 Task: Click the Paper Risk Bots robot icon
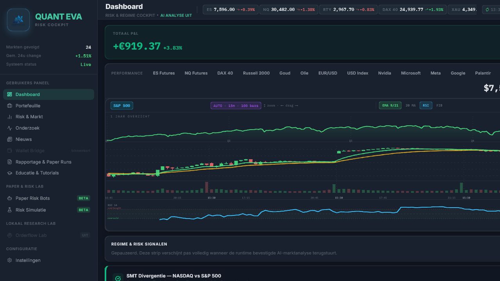(10, 198)
